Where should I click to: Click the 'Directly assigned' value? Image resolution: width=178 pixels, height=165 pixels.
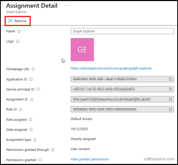click(x=83, y=139)
